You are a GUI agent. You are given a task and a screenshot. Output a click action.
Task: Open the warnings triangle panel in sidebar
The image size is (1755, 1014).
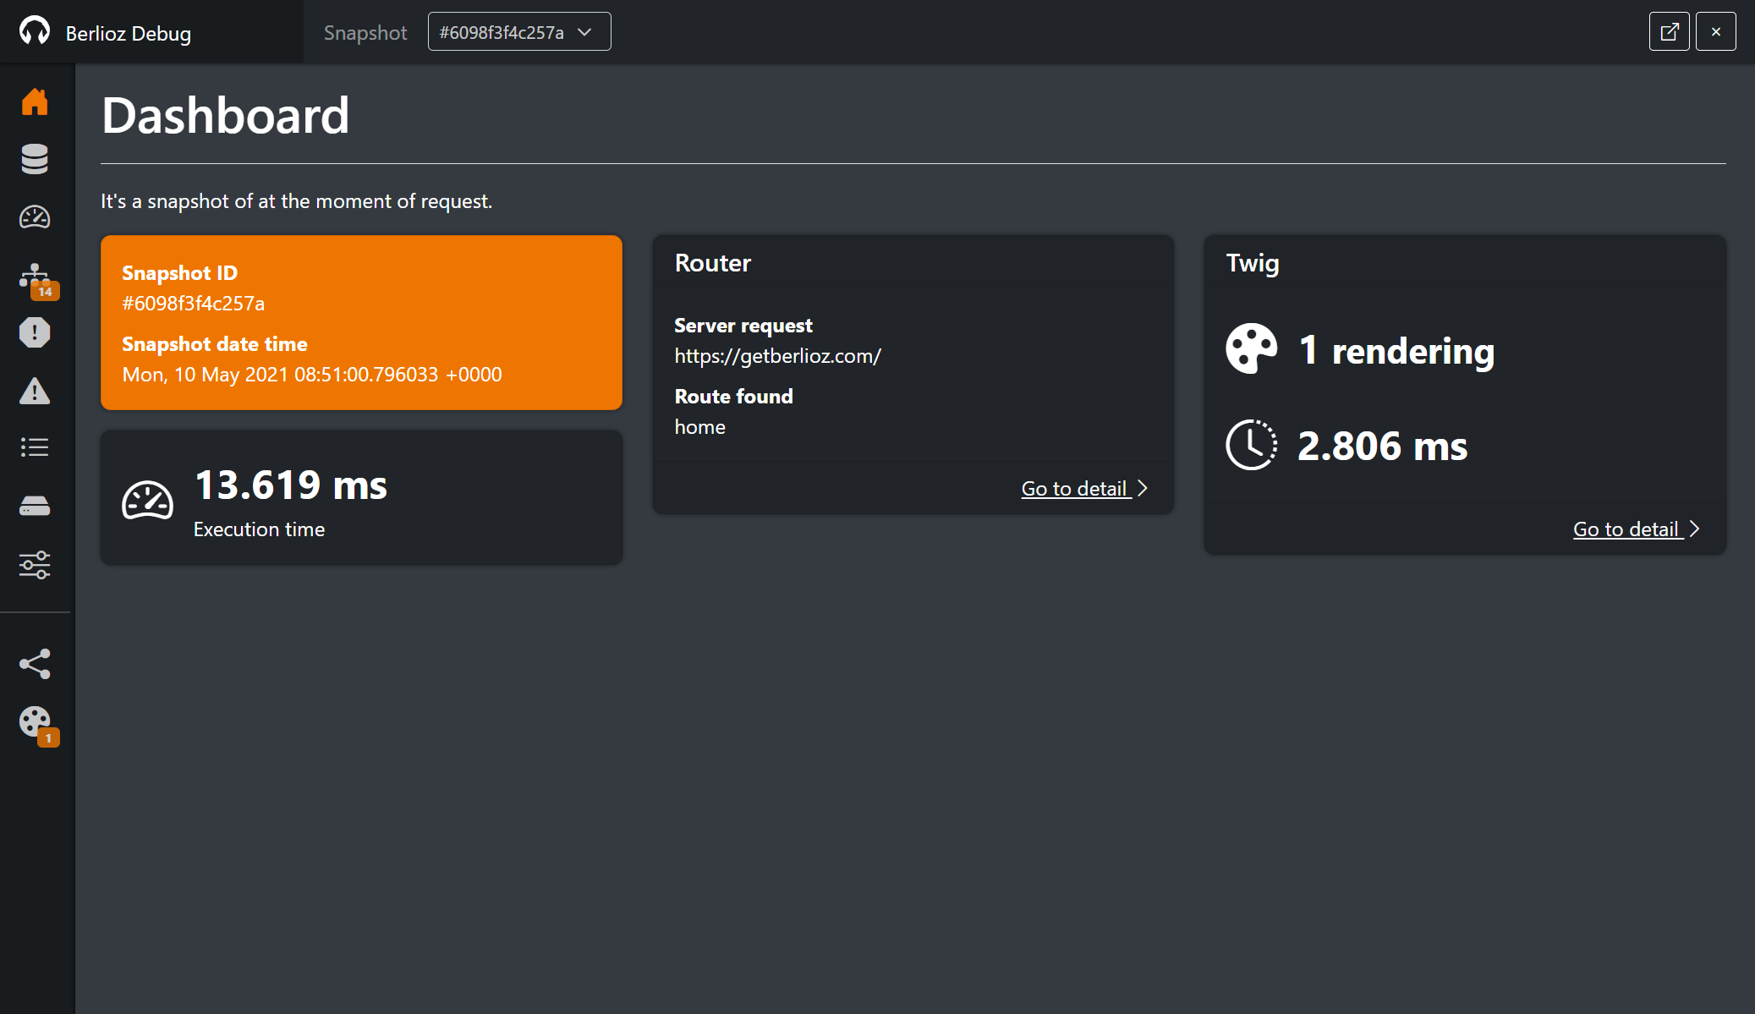coord(35,390)
